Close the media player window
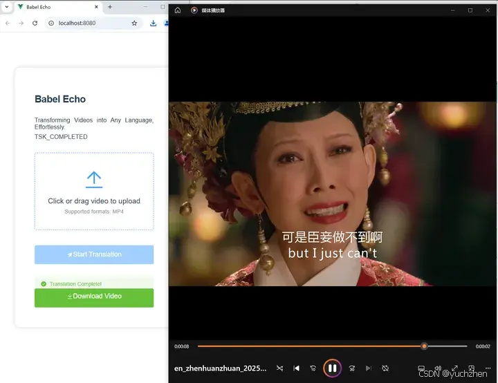498x383 pixels. tap(488, 10)
